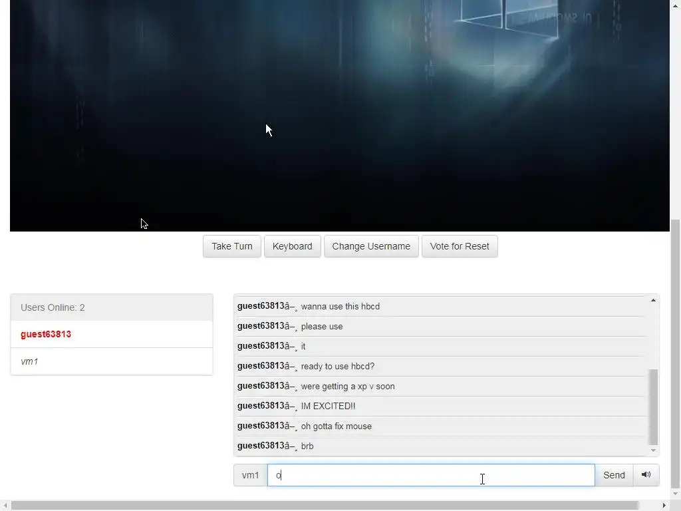This screenshot has height=511, width=681.
Task: Click the vm1 username label beside input
Action: (251, 475)
